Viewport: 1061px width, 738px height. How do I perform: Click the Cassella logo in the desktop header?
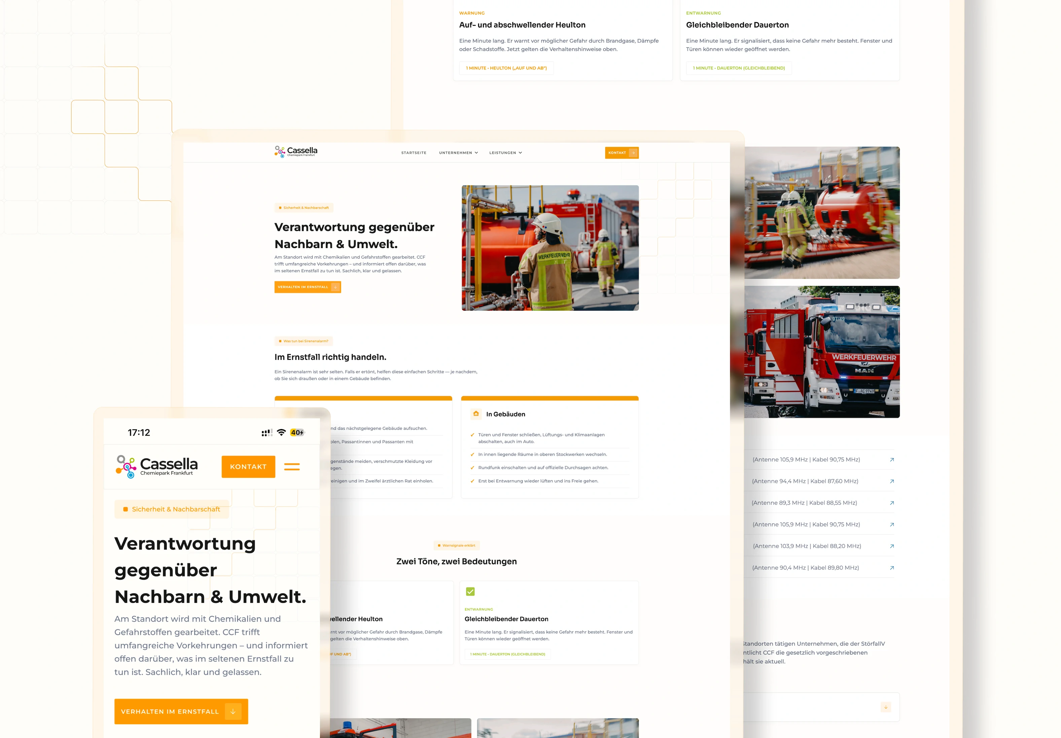[x=296, y=152]
